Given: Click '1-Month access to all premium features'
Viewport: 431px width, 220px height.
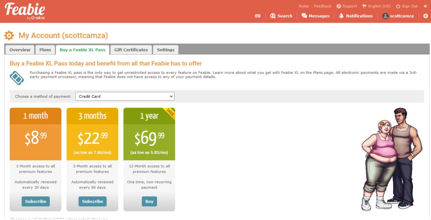Looking at the screenshot, I should click(x=35, y=169).
